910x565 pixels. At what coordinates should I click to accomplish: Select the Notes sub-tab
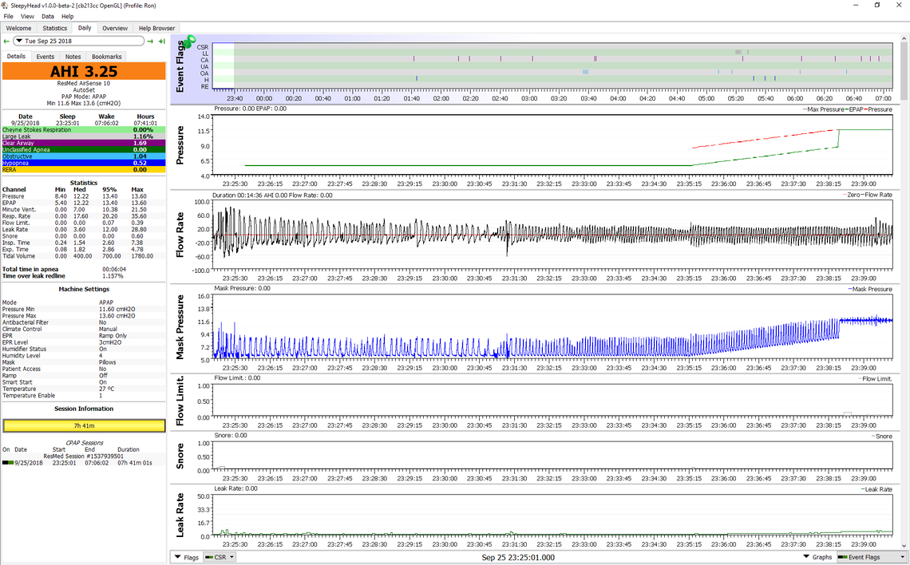(x=73, y=57)
